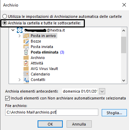This screenshot has height=130, width=129.
Task: Open the Archivia elementi antecedenti date dropdown
Action: 102,91
